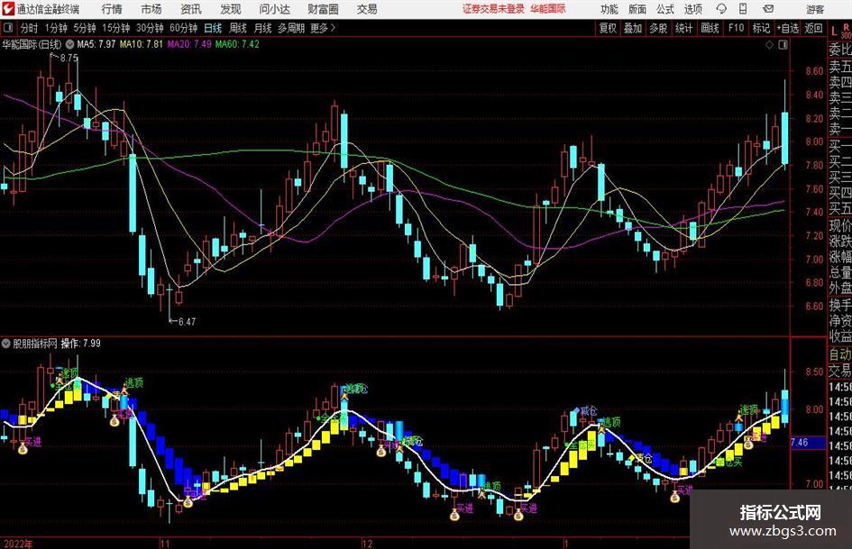Click the diamond icon at chart top-right

(x=769, y=45)
